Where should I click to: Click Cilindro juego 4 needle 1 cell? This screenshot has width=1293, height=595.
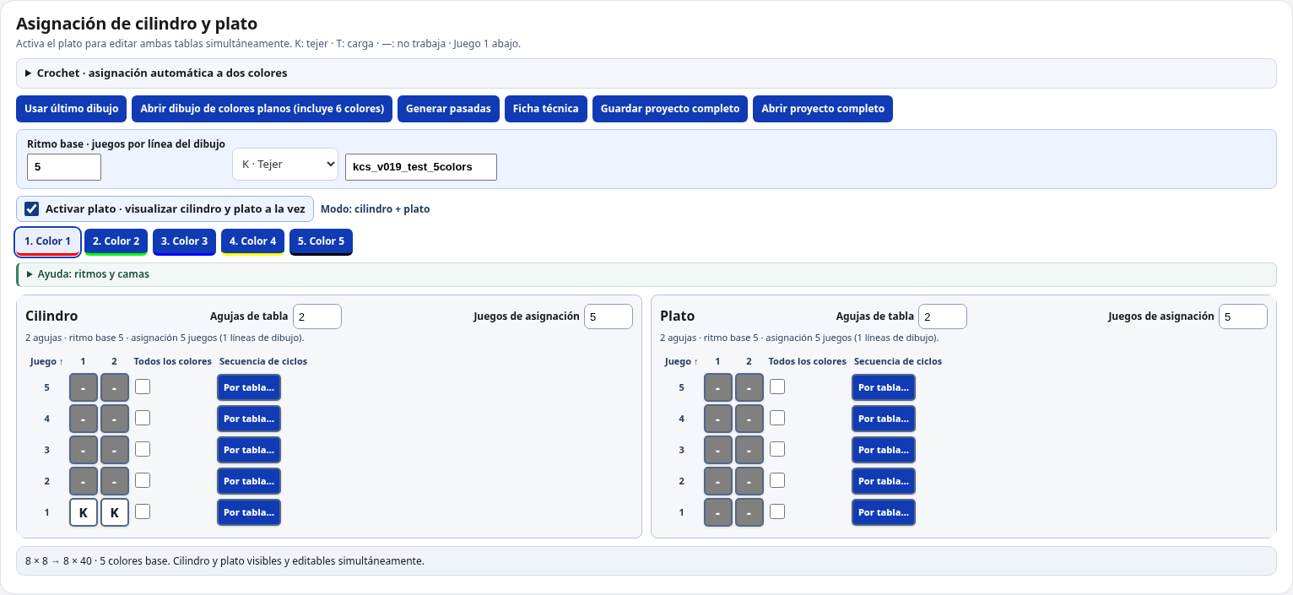coord(84,419)
